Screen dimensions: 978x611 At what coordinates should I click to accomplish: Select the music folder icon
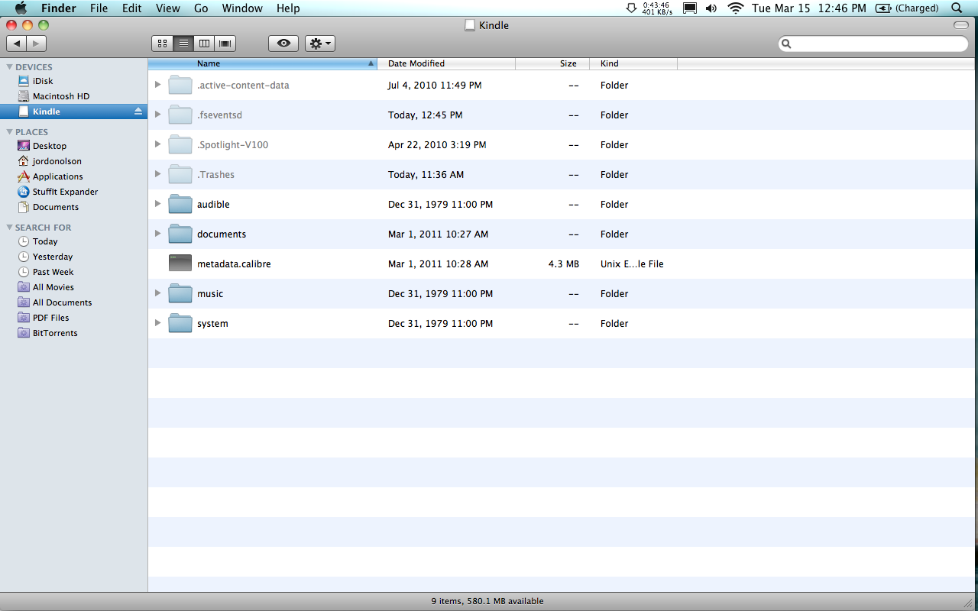[x=180, y=293]
